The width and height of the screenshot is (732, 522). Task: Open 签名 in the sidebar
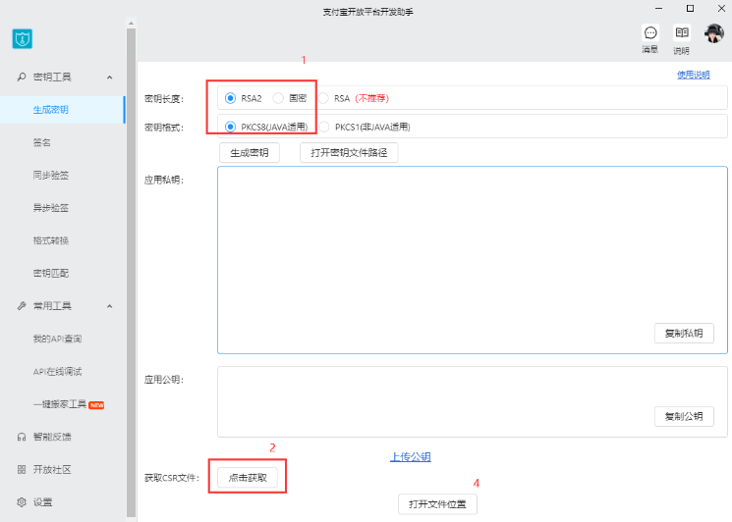pos(43,142)
